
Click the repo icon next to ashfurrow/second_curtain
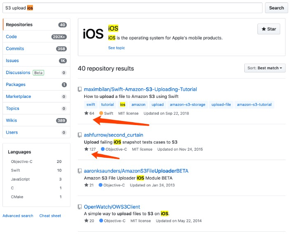pyautogui.click(x=80, y=135)
